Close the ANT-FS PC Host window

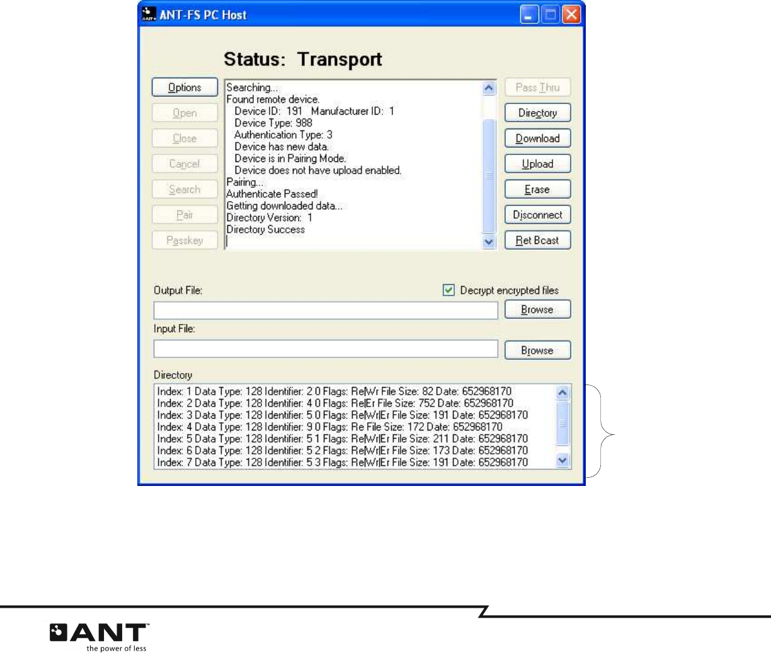click(571, 14)
